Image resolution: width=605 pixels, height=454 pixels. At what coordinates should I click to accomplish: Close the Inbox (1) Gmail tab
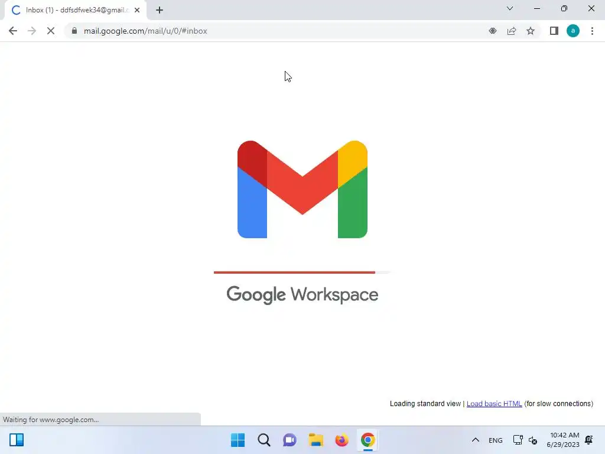click(137, 10)
